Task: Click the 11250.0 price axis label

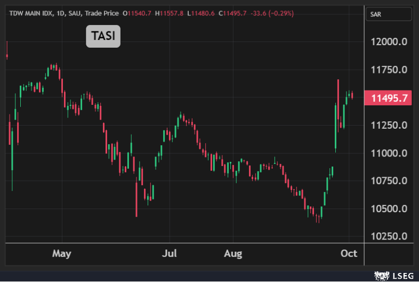Action: click(390, 125)
